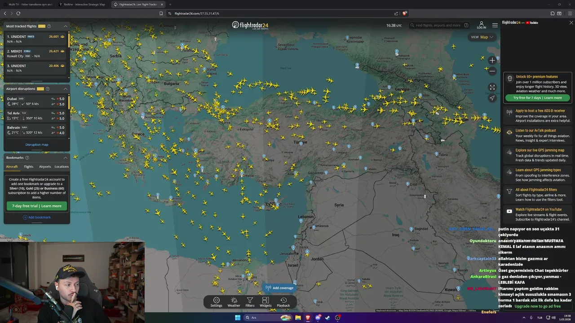Select first UNIDENT flight with 26,601 trackers

(36, 39)
